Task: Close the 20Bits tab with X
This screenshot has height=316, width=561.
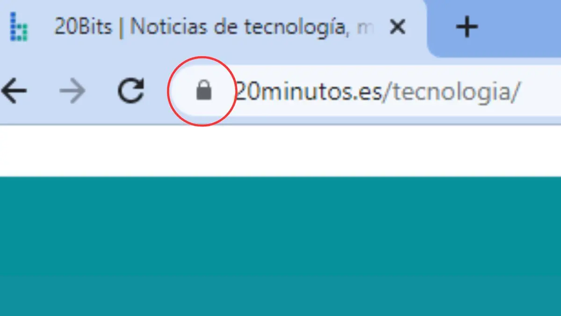Action: pos(397,28)
